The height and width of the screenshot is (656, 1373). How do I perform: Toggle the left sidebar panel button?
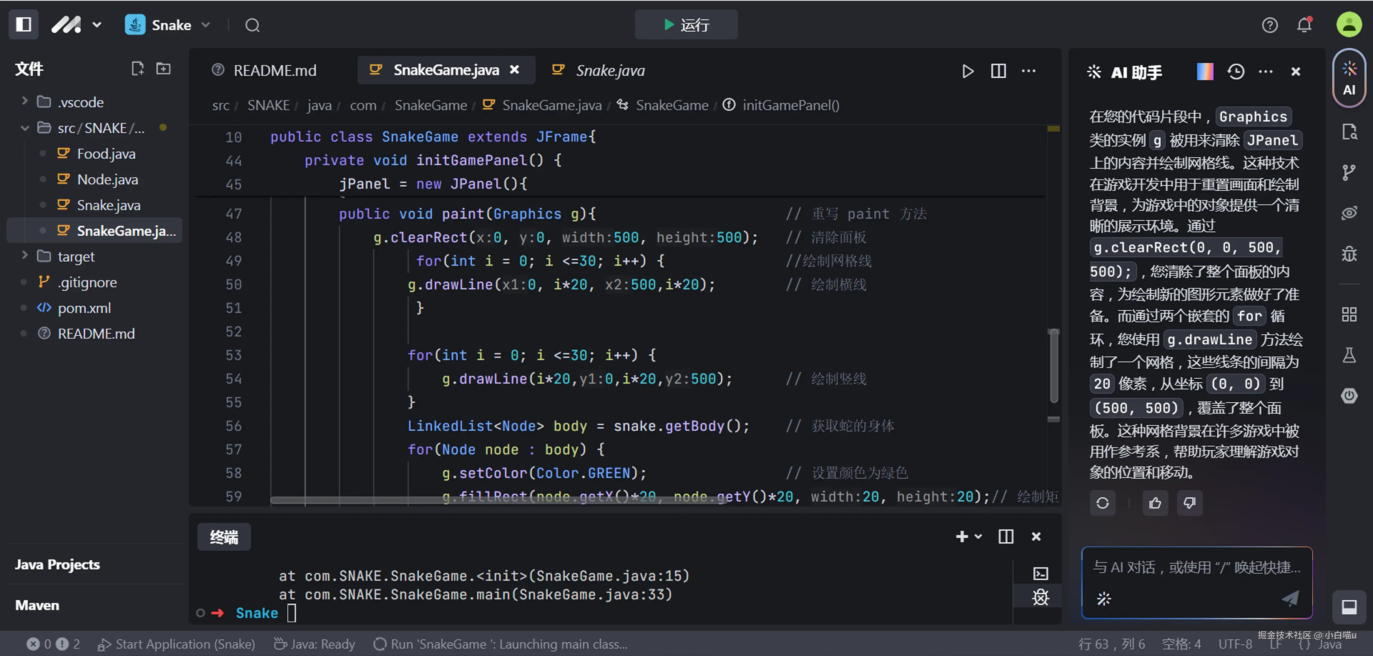click(x=23, y=24)
